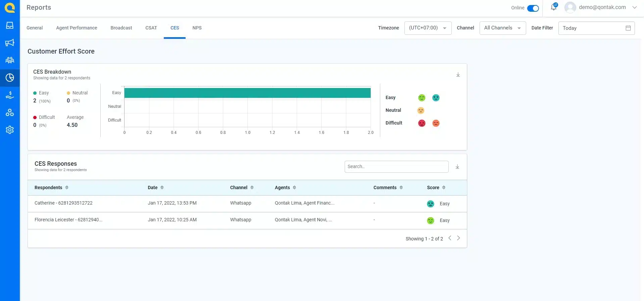The width and height of the screenshot is (644, 301).
Task: Select the CES tab
Action: point(175,28)
